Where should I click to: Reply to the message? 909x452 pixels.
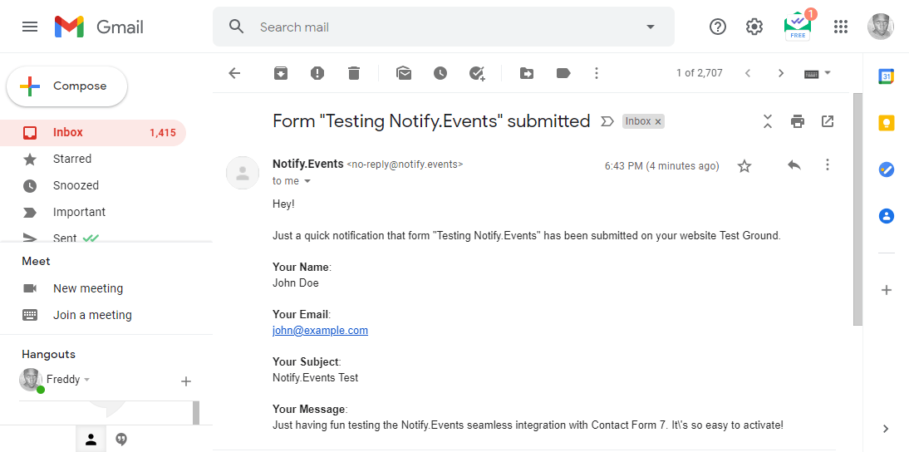[x=794, y=165]
